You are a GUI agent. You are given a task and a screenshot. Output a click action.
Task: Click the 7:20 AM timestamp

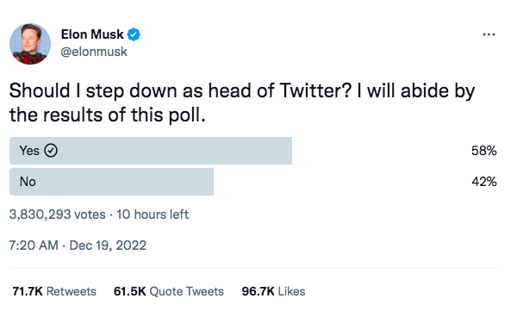34,246
